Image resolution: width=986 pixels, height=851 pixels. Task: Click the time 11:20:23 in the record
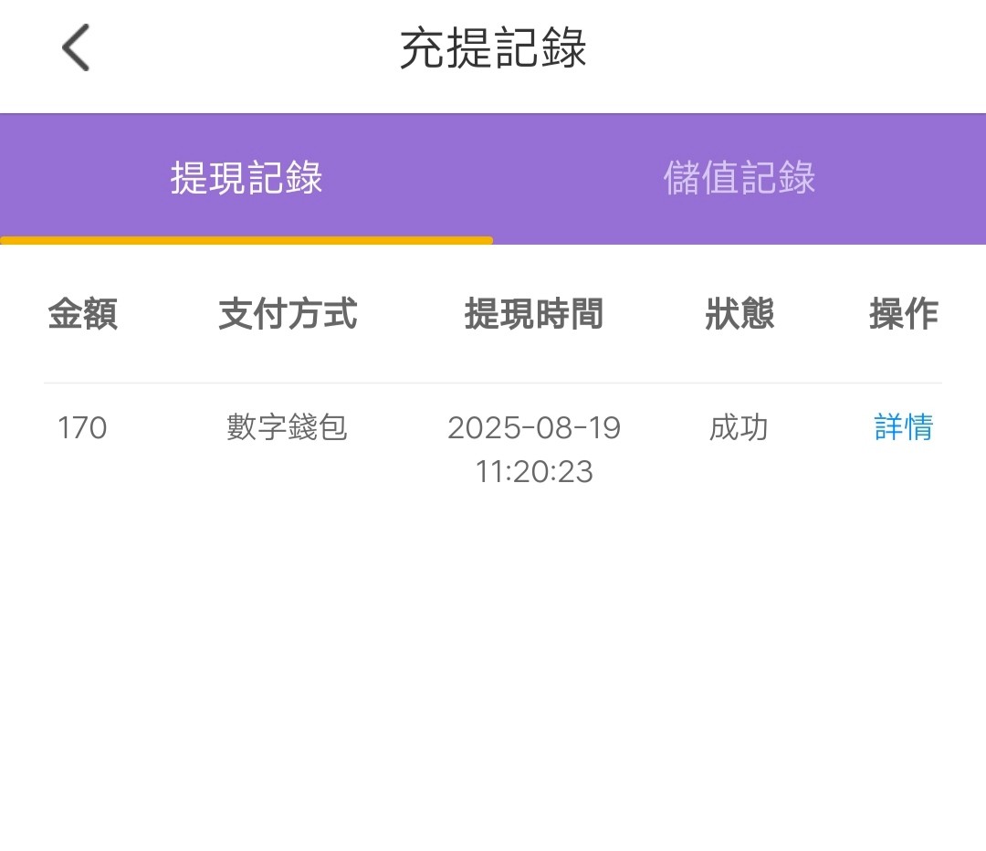533,472
